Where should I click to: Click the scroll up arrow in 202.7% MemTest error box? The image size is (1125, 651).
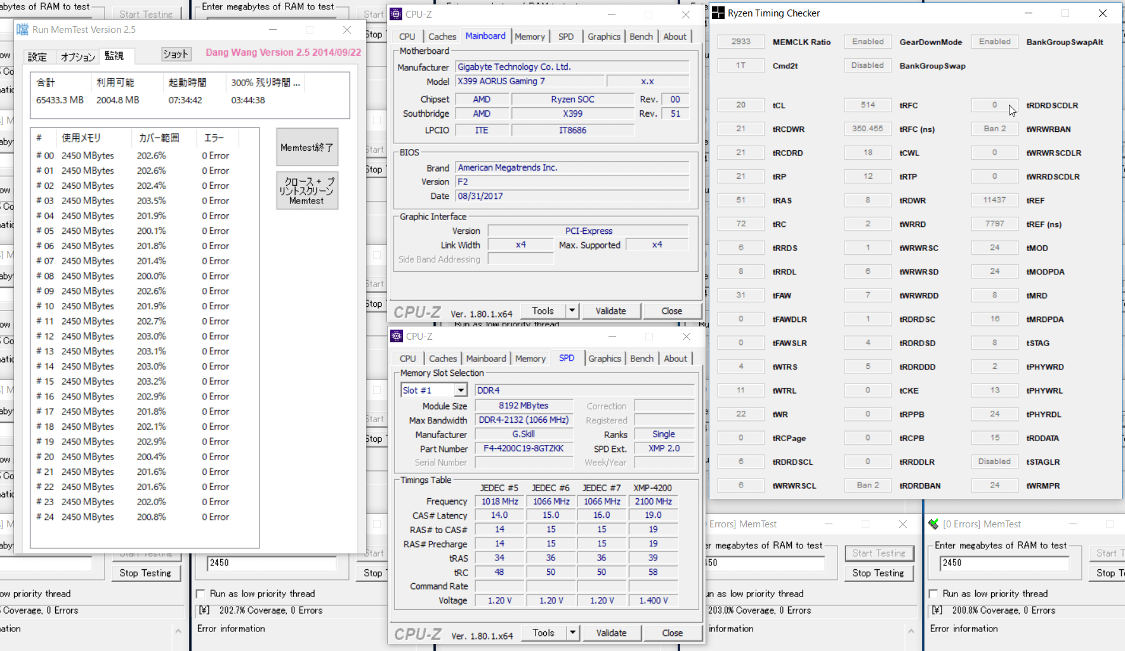click(178, 631)
